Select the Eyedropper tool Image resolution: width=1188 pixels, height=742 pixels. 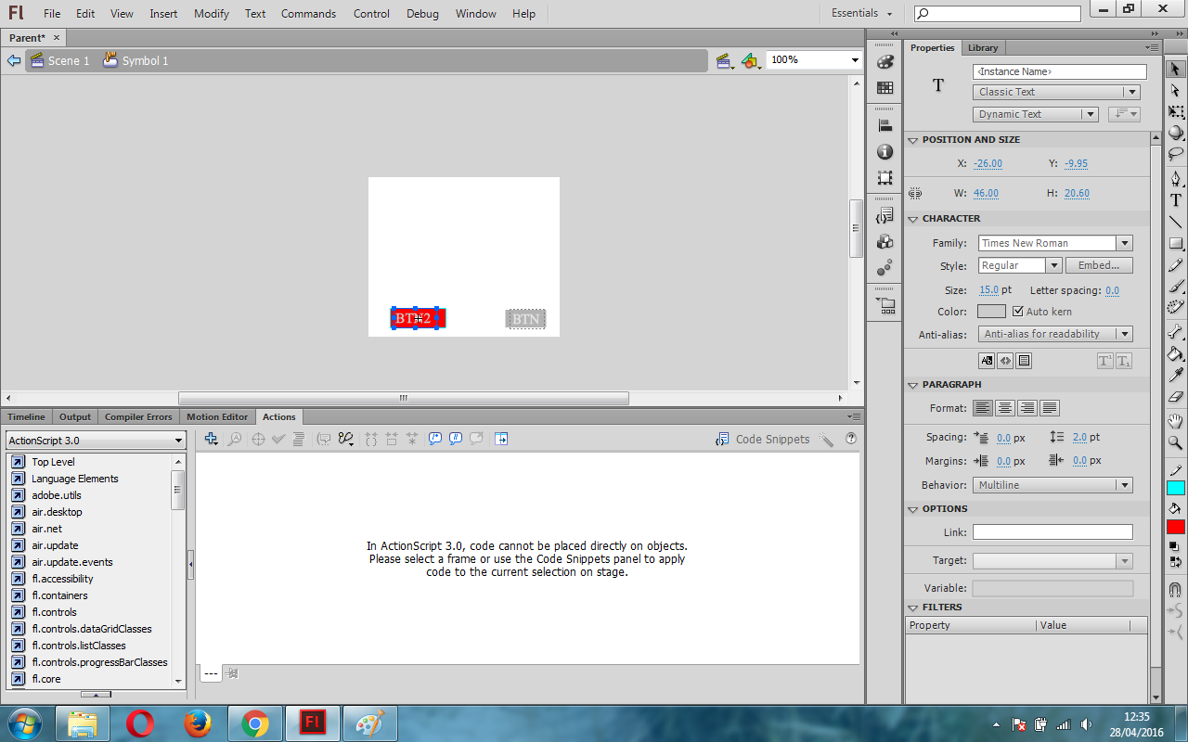[x=1175, y=372]
